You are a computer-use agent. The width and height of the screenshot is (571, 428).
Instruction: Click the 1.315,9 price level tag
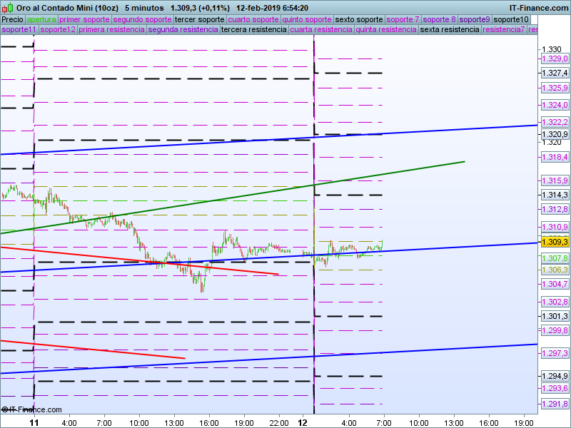point(555,180)
